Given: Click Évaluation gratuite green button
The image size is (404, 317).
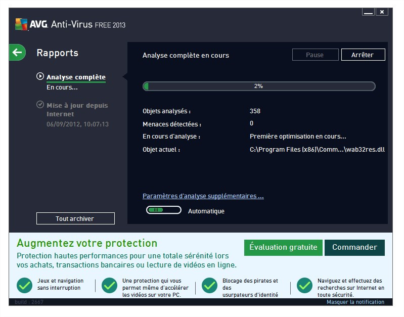Looking at the screenshot, I should 283,247.
